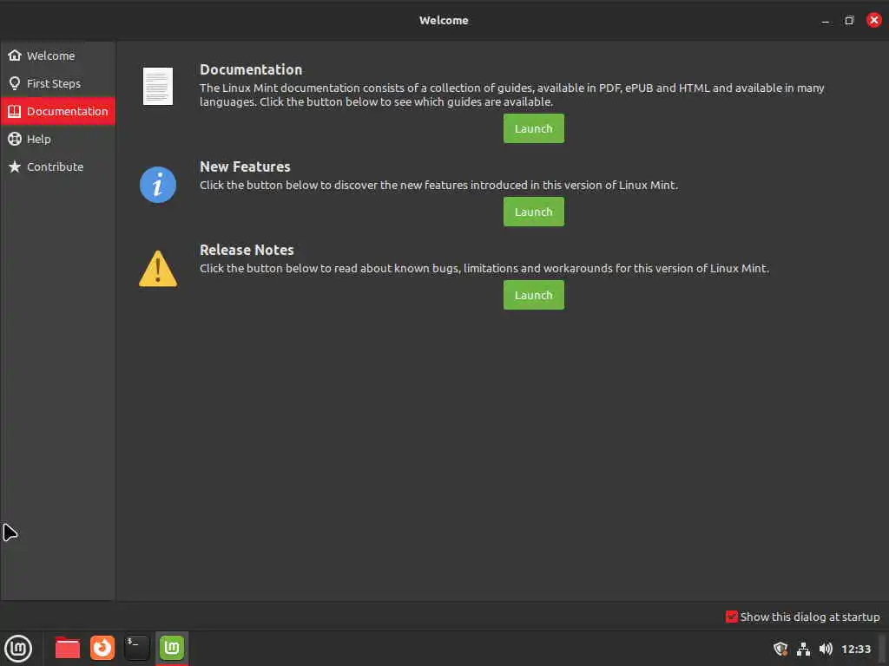Open the Files manager from the panel
This screenshot has width=889, height=666.
point(68,648)
